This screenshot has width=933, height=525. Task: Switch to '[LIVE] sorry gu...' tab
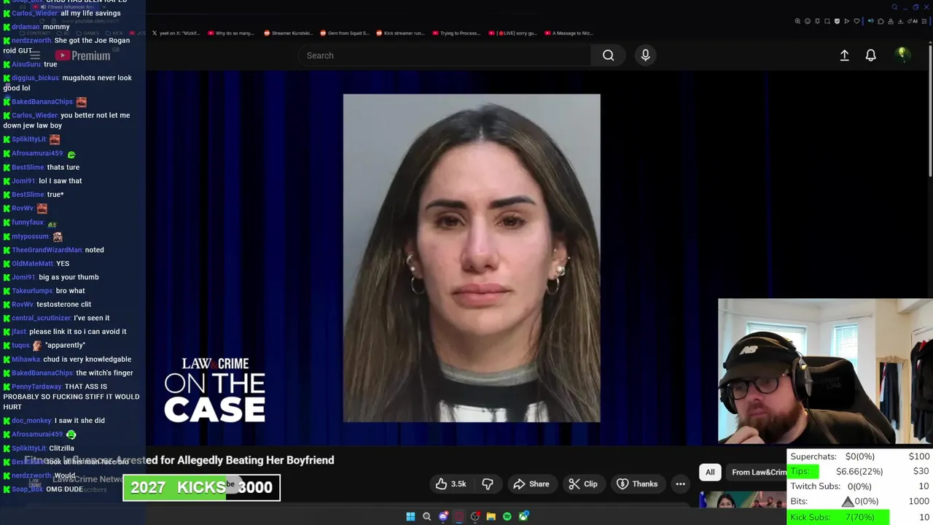click(513, 33)
